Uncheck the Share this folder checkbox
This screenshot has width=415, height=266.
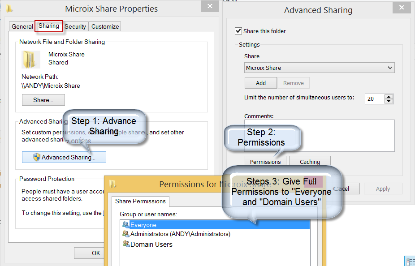238,31
